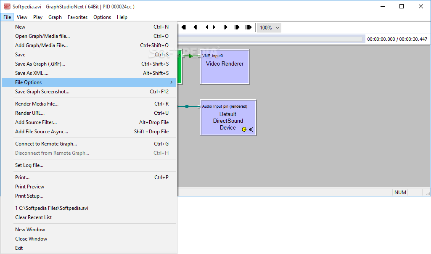Select Render URL...
The width and height of the screenshot is (431, 254).
pyautogui.click(x=89, y=113)
